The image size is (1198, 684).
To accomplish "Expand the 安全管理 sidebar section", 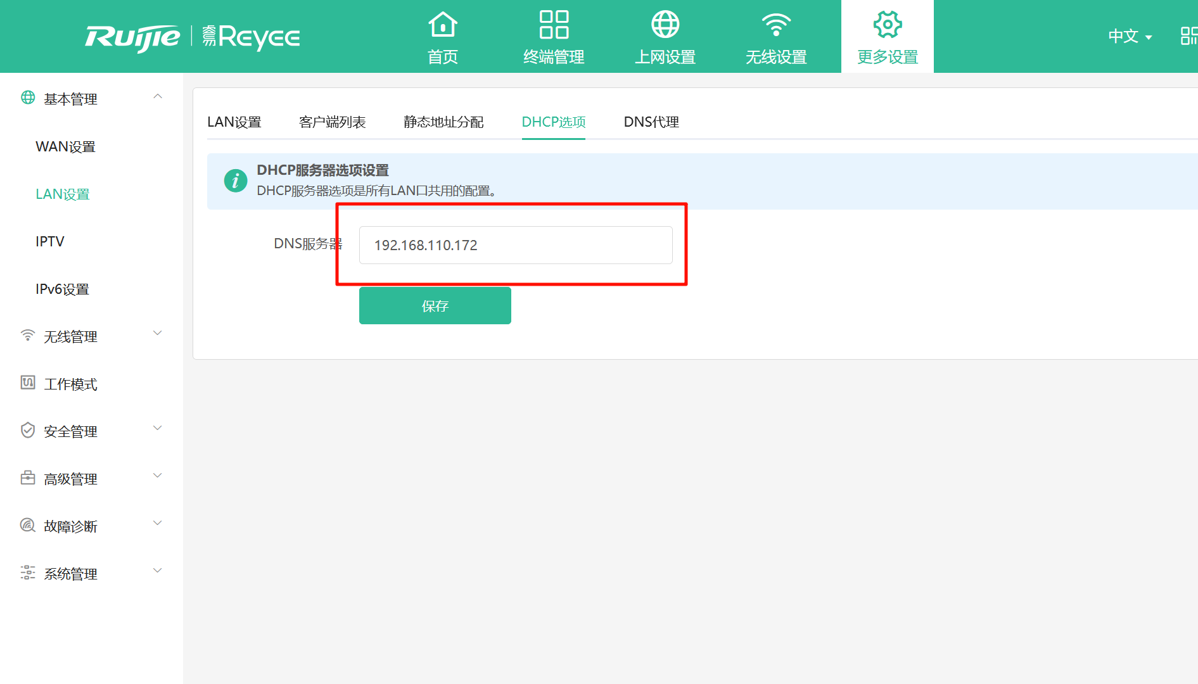I will 158,429.
